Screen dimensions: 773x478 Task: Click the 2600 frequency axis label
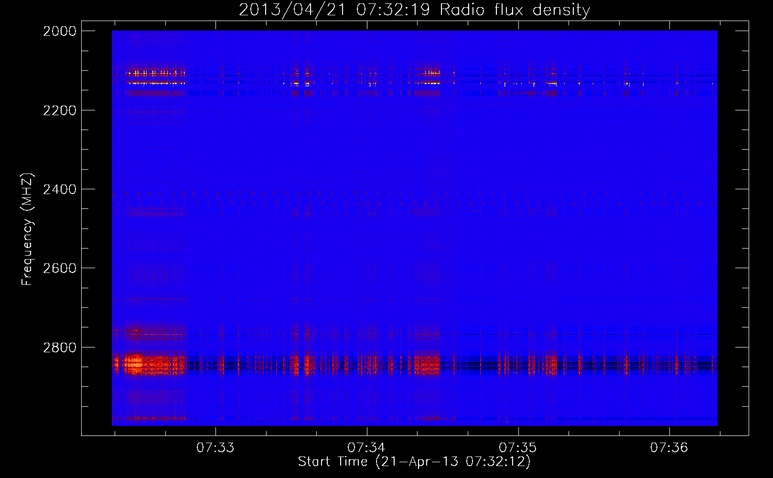click(60, 268)
